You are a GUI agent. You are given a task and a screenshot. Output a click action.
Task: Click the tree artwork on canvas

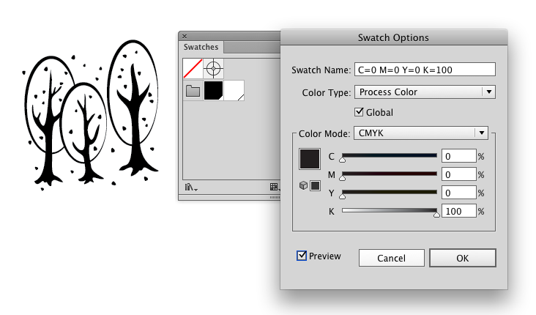pyautogui.click(x=91, y=114)
